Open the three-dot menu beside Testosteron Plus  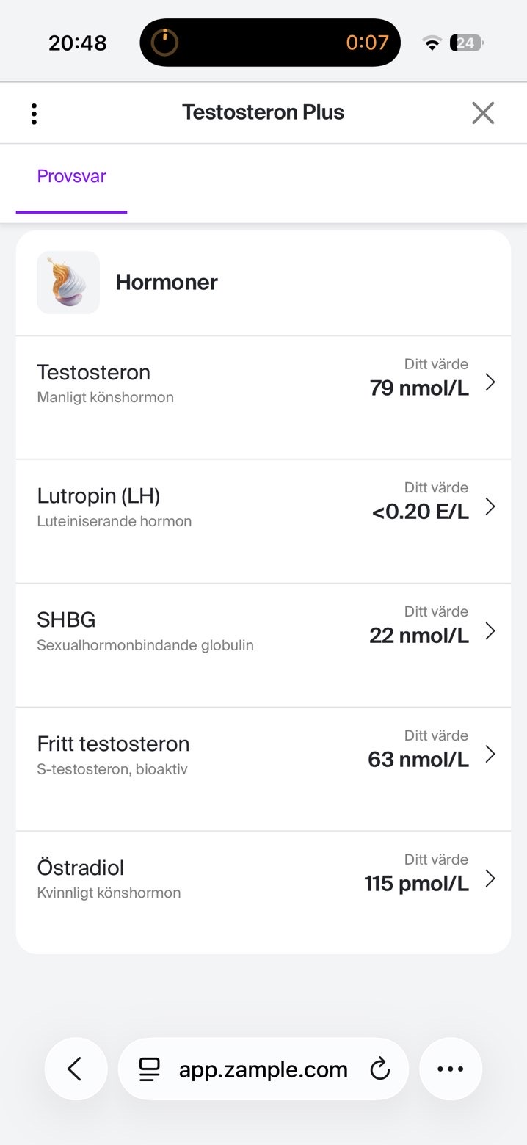click(x=34, y=113)
